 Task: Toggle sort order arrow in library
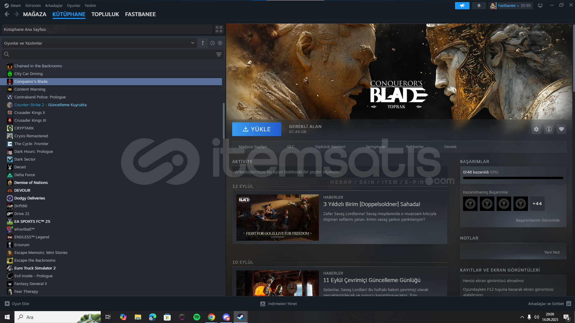(203, 43)
